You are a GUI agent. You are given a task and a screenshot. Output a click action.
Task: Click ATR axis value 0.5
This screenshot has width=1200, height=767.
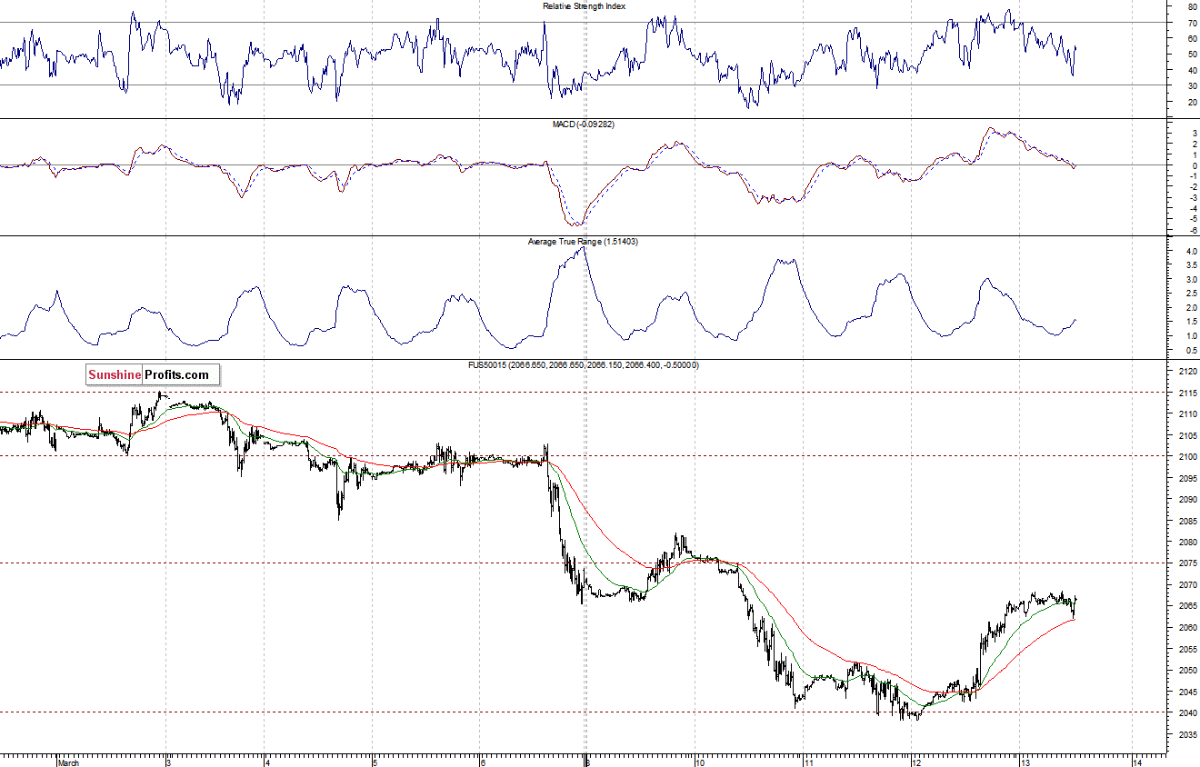click(1190, 351)
